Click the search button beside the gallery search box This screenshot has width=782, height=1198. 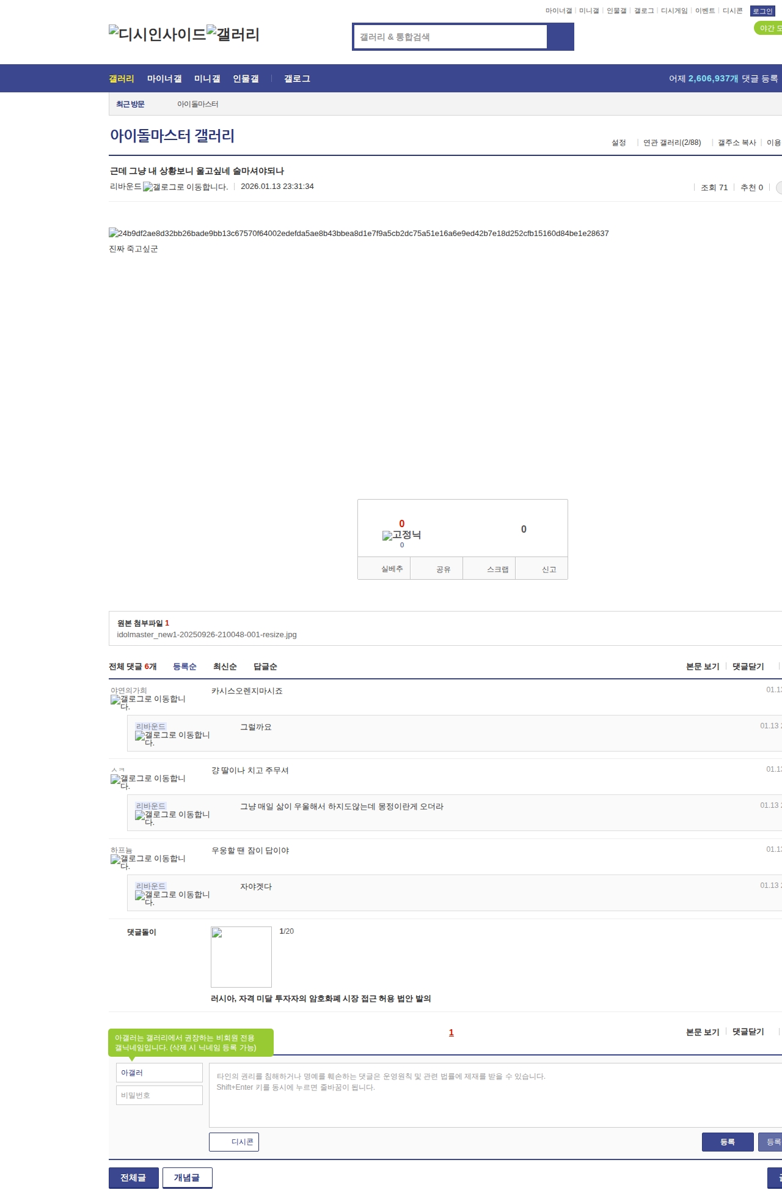pyautogui.click(x=560, y=37)
